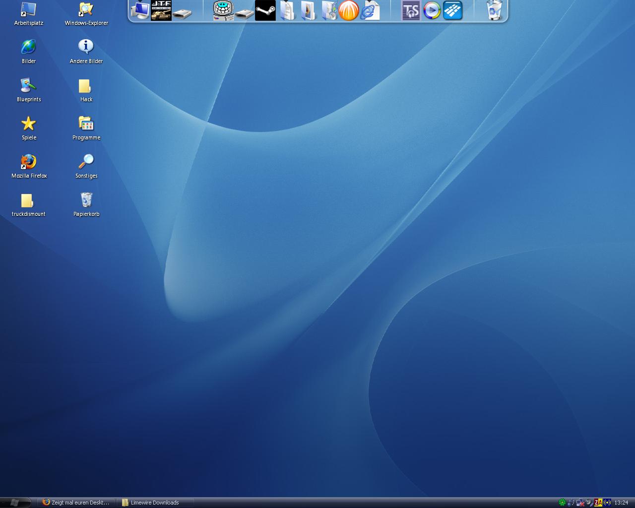Viewport: 635px width, 508px height.
Task: Open the ZoneAlarm (ZA) tray icon
Action: coord(598,503)
